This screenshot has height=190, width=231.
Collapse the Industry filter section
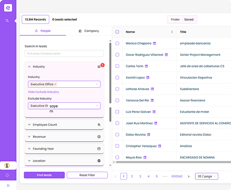[x=29, y=66]
